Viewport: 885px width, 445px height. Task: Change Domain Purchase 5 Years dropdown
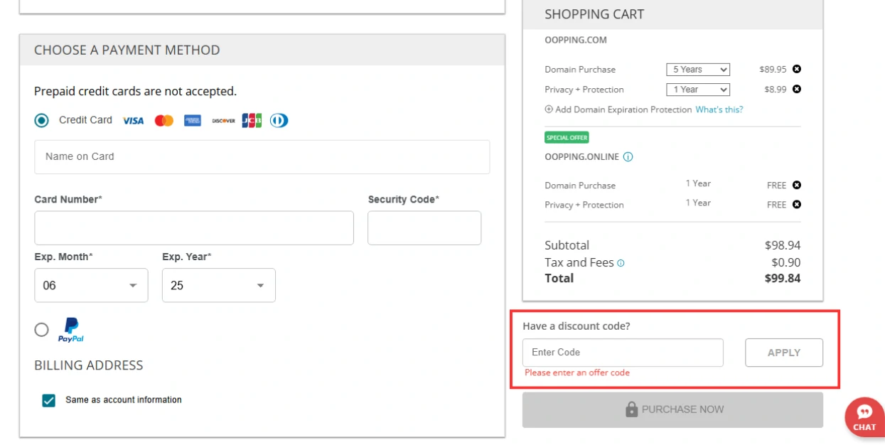point(698,70)
